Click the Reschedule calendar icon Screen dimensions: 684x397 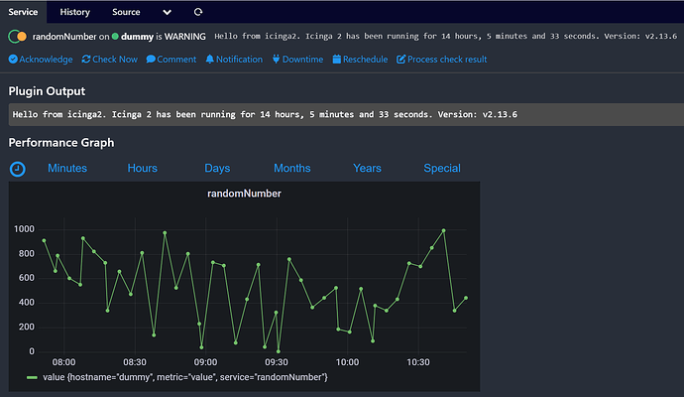point(337,59)
